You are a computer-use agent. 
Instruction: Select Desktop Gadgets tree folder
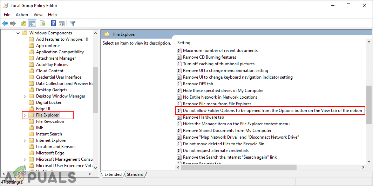[52, 90]
